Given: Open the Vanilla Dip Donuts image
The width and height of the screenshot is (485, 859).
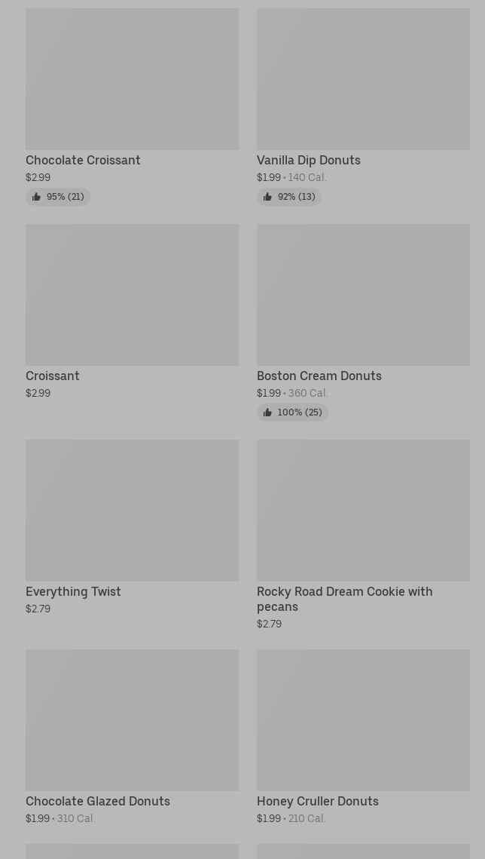Looking at the screenshot, I should point(363,79).
